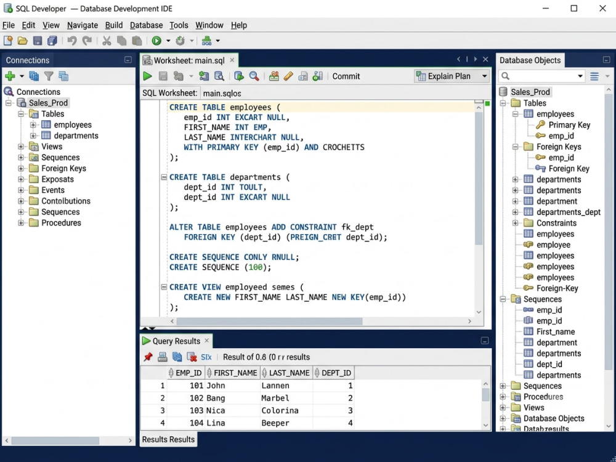Cut selection using the scissors icon
This screenshot has width=616, height=462.
pyautogui.click(x=107, y=41)
